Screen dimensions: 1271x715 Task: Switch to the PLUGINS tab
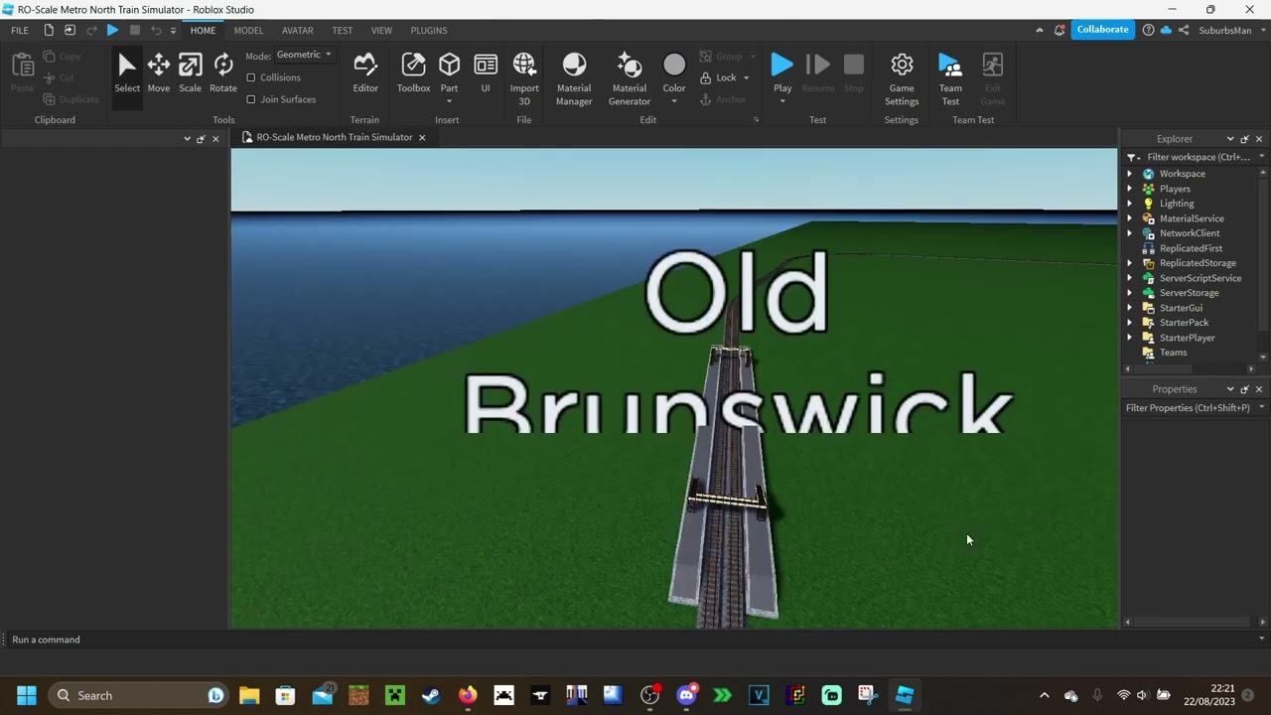[429, 31]
